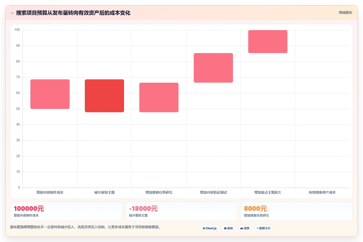Select the 增加搜索任务研究 bar in the chart
This screenshot has height=242, width=363.
coord(159,97)
